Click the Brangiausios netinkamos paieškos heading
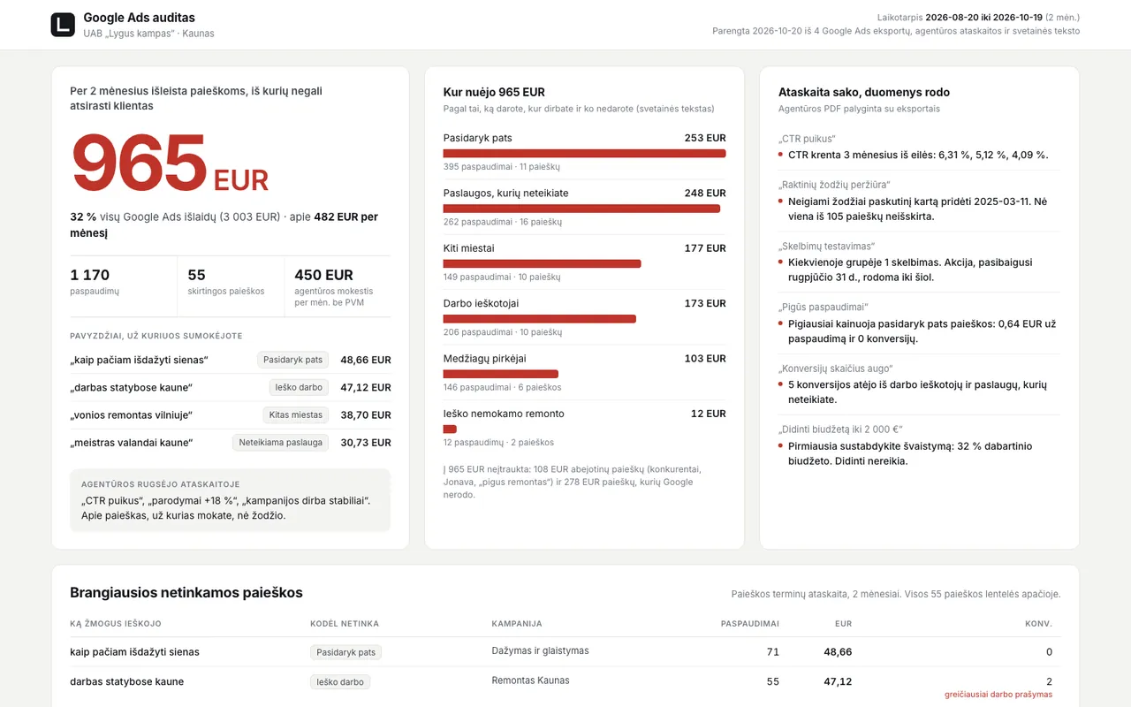The height and width of the screenshot is (707, 1131). 186,592
